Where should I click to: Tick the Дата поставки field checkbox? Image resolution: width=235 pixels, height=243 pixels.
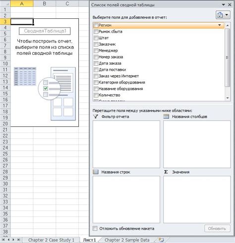point(96,70)
